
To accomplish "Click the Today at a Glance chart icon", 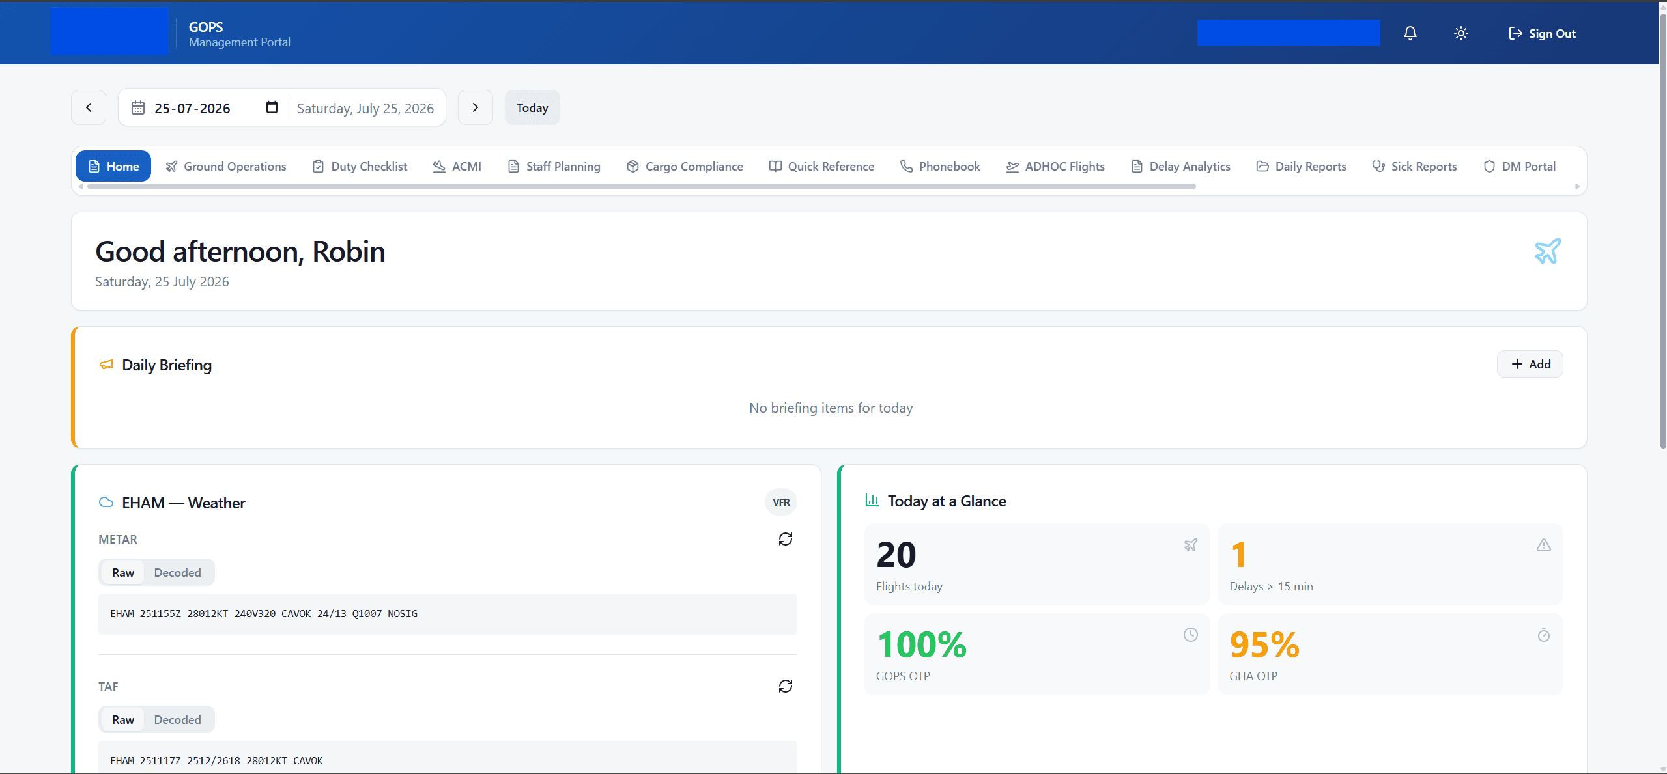I will (x=872, y=500).
